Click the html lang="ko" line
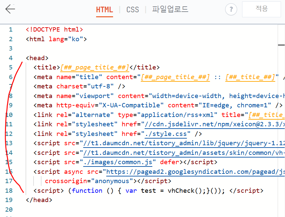This screenshot has height=217, width=285. 56,39
